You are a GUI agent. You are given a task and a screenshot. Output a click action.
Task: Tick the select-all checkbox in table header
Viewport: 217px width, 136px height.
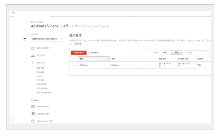[74, 59]
